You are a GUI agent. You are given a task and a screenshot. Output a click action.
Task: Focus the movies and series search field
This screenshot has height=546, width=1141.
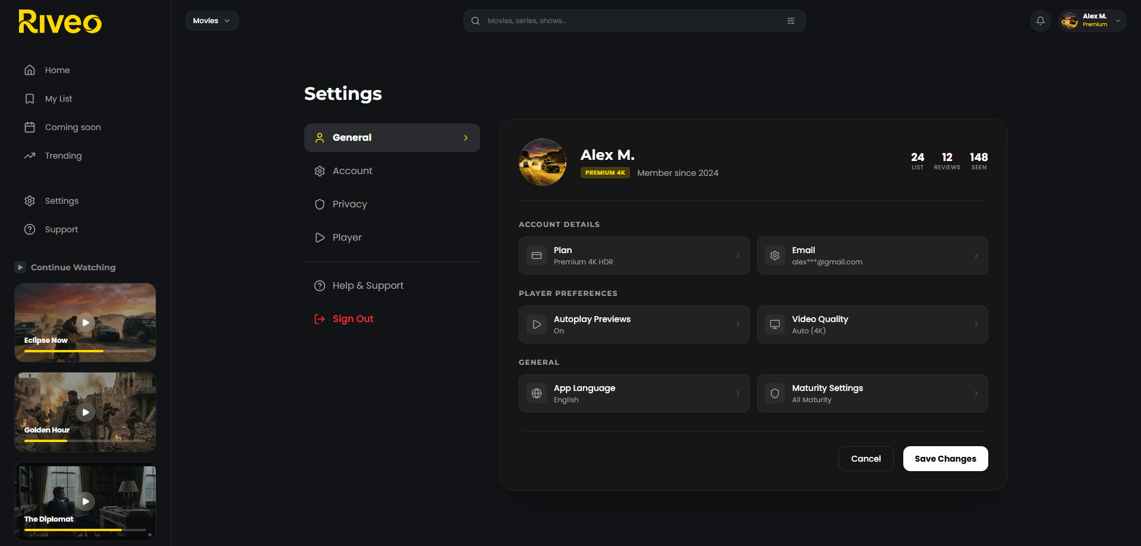pyautogui.click(x=630, y=21)
